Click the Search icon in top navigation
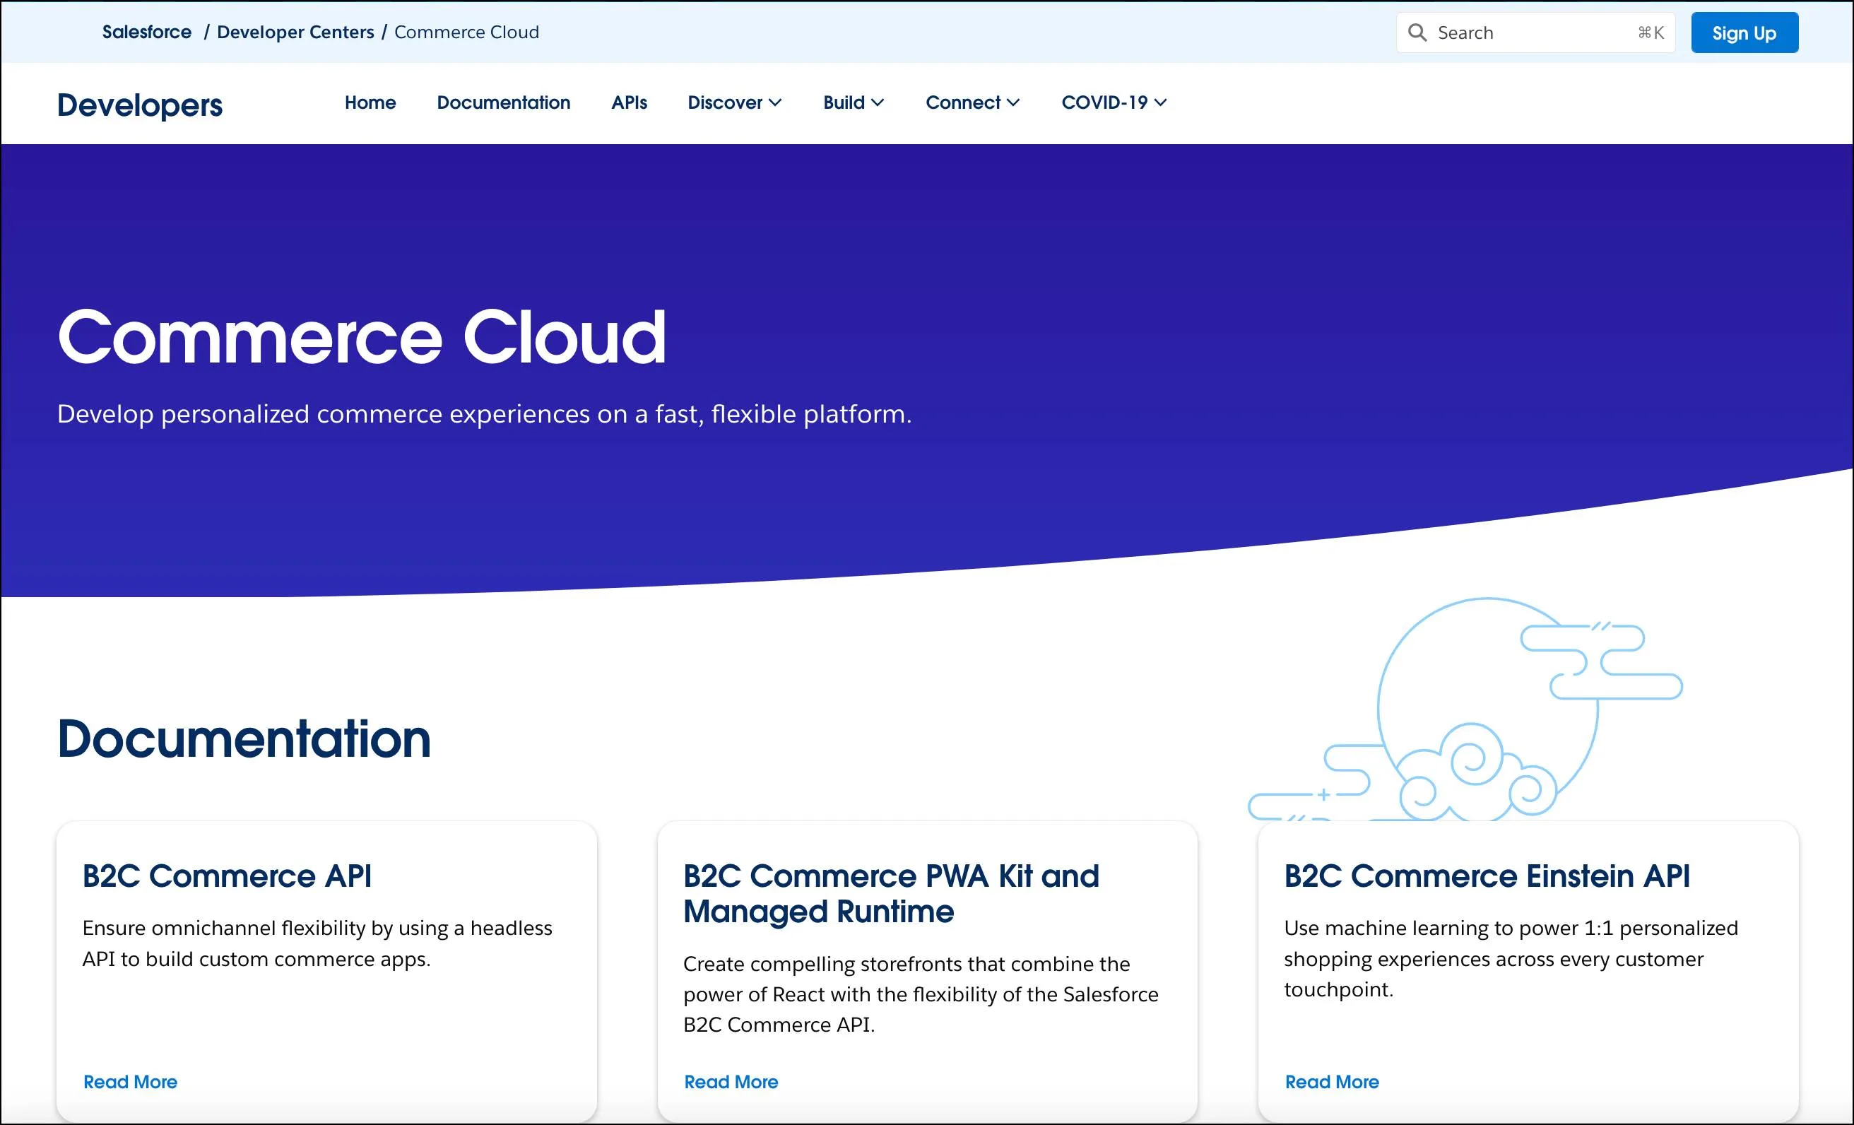1854x1125 pixels. pyautogui.click(x=1417, y=32)
